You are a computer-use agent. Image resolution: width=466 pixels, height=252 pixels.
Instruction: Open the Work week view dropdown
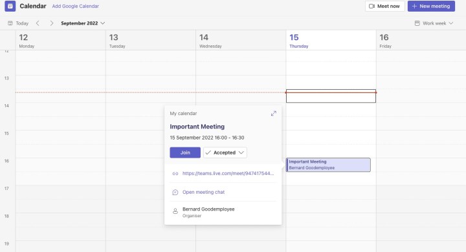tap(434, 23)
